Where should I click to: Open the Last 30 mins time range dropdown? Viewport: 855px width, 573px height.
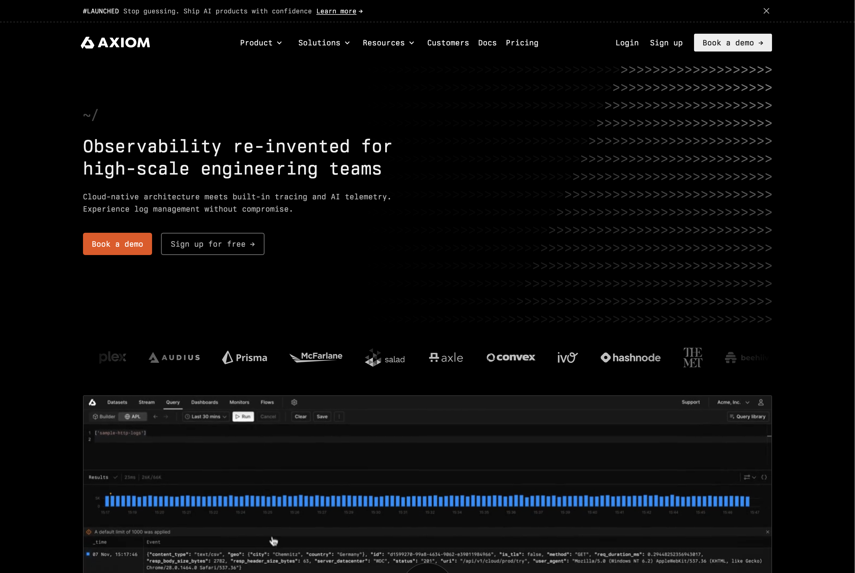click(206, 417)
